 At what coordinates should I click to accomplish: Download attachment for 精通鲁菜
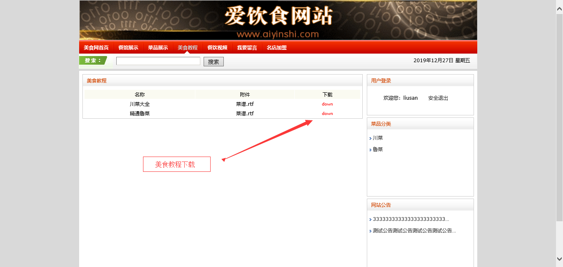click(327, 114)
